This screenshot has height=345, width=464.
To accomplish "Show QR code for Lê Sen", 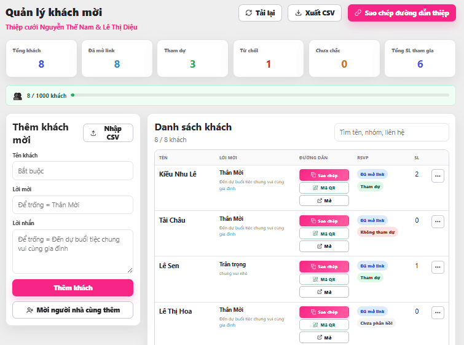I will pyautogui.click(x=324, y=279).
